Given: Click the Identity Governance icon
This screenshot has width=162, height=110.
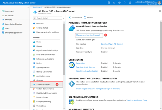Looking at the screenshot, I should pos(34,72).
